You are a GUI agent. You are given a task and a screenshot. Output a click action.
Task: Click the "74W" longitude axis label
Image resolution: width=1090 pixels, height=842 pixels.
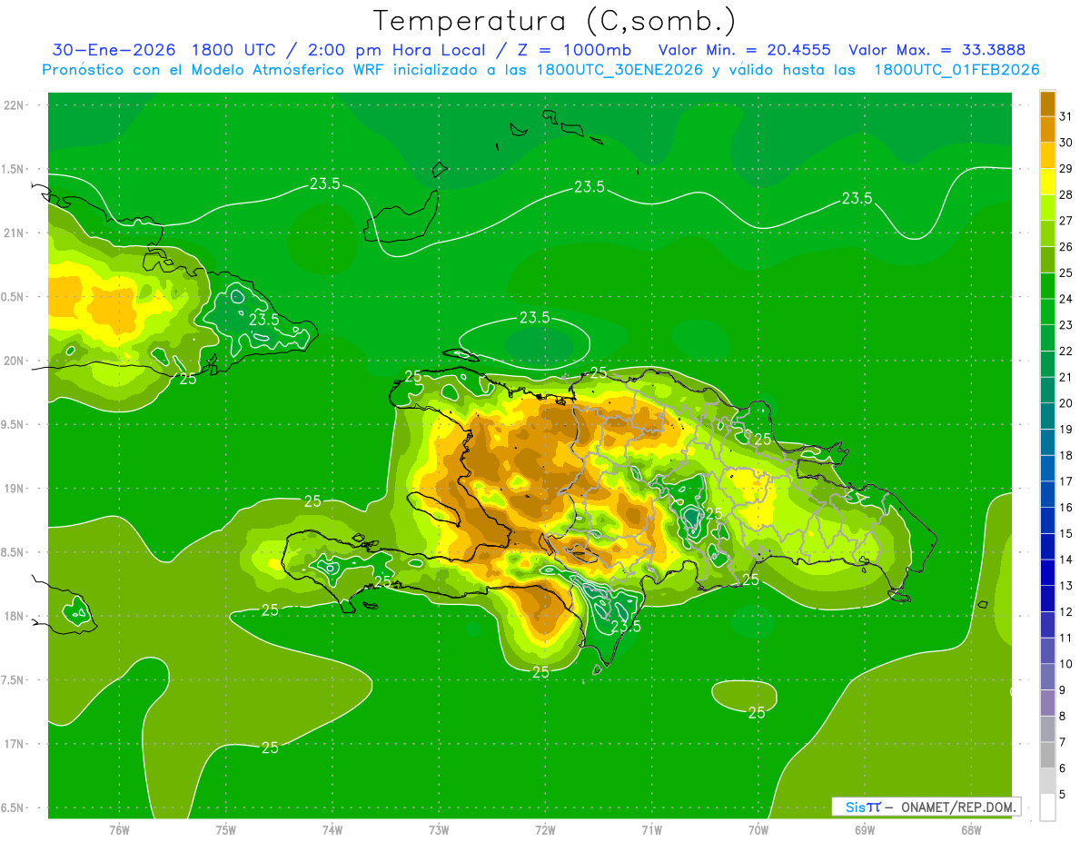(332, 830)
